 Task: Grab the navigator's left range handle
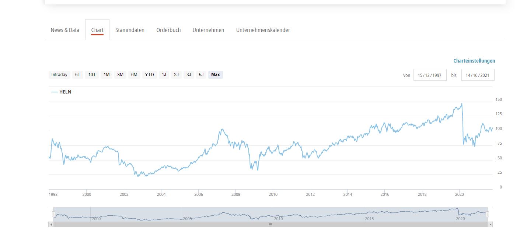coord(53,214)
